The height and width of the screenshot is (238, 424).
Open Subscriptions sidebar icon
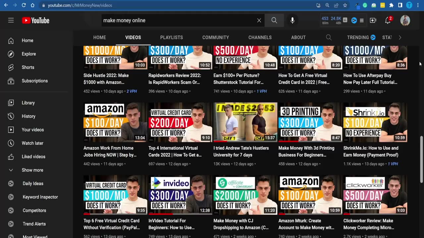[x=11, y=81]
